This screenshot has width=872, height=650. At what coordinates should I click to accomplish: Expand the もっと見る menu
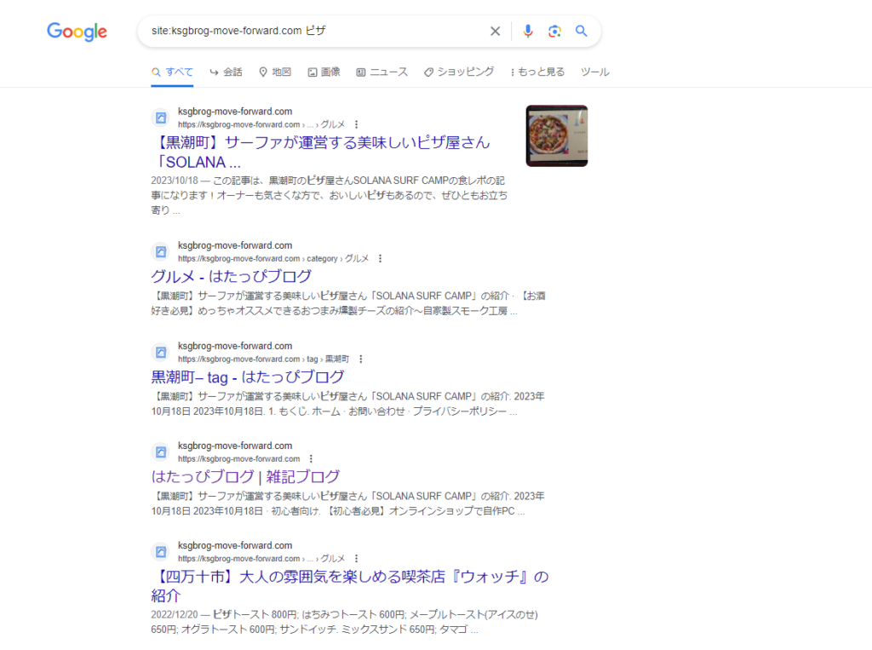point(538,72)
